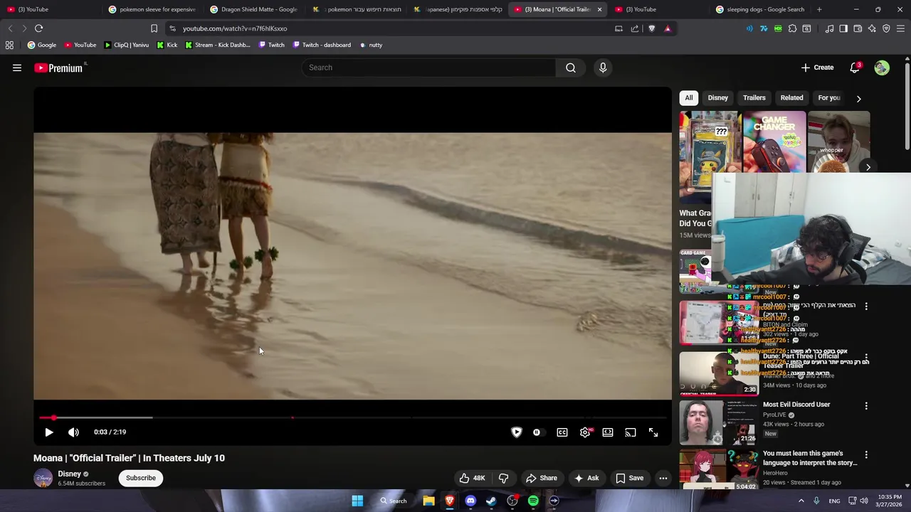Open the Kick bookmark

tap(167, 45)
